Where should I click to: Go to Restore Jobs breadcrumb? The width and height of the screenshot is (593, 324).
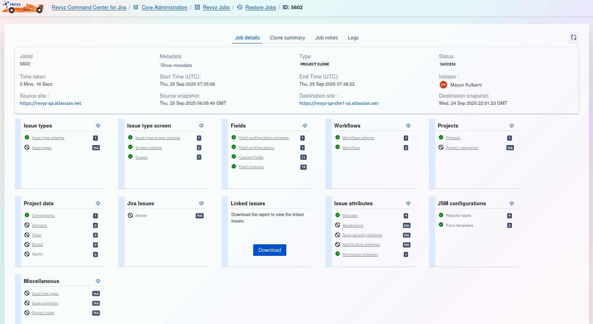click(x=260, y=8)
